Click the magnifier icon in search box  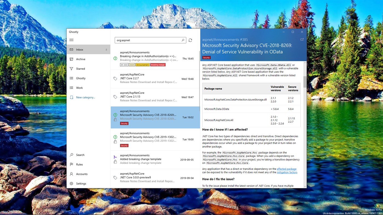(x=183, y=40)
